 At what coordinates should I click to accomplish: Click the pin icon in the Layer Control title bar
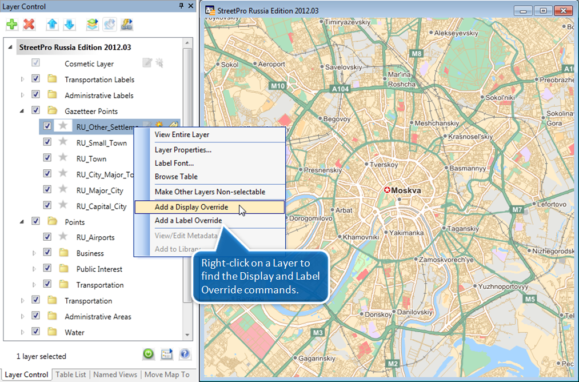[x=181, y=6]
